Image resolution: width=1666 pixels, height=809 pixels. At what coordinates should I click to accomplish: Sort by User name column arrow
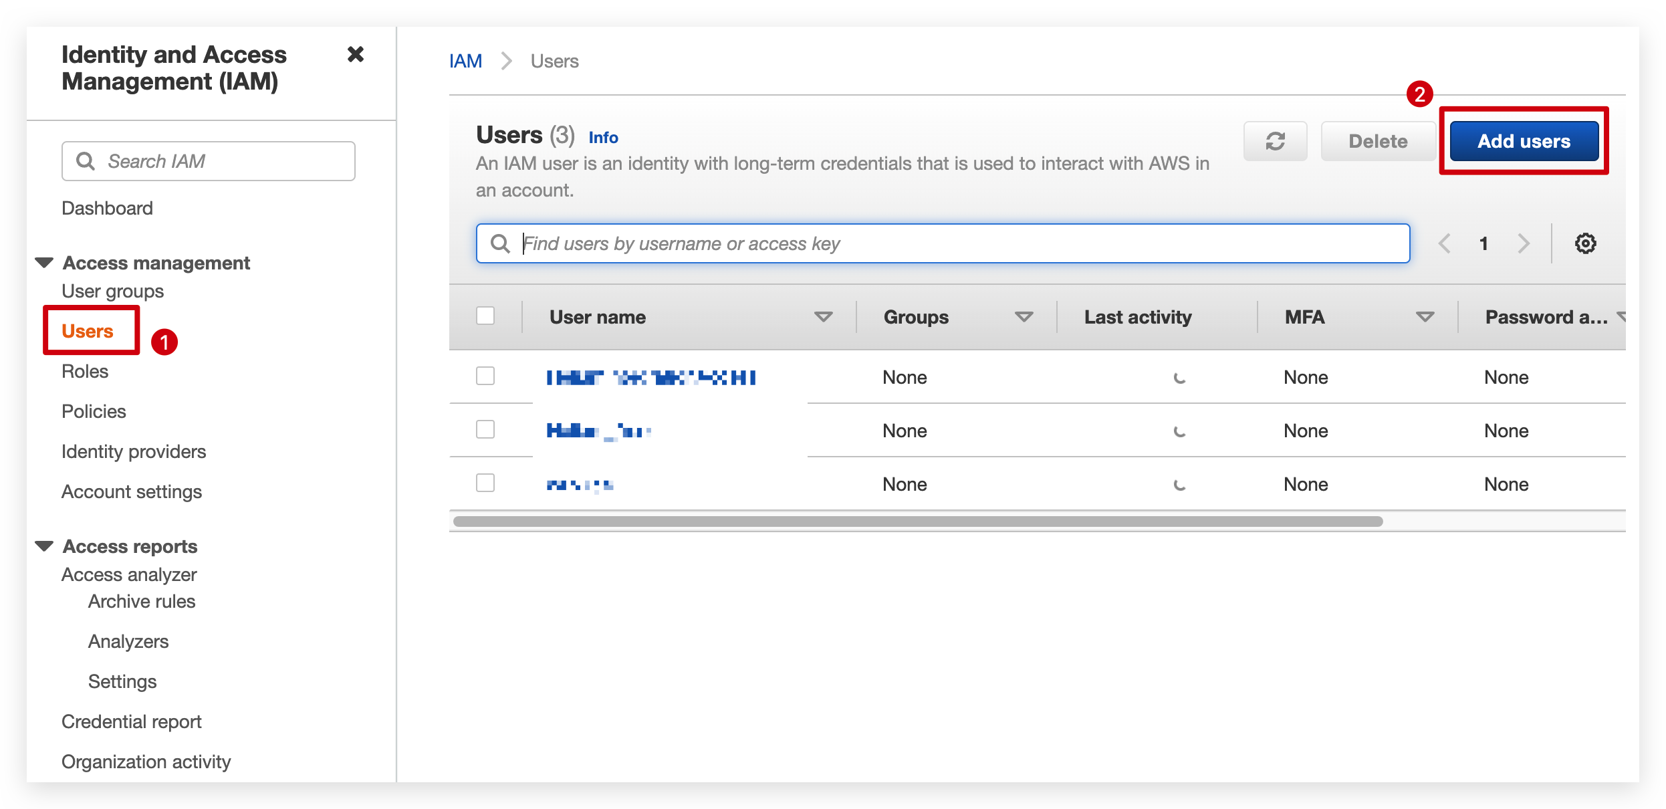coord(824,317)
